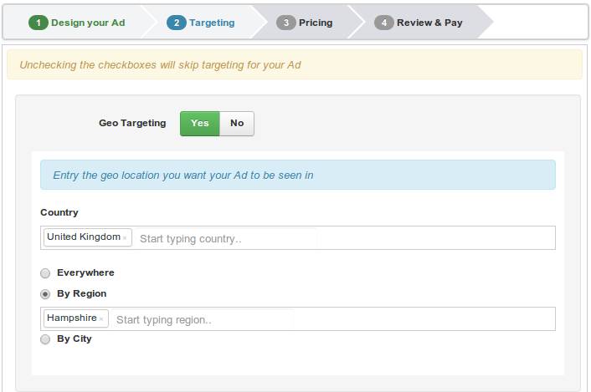The height and width of the screenshot is (392, 591).
Task: Turn Geo Targeting on with Yes
Action: coord(199,124)
